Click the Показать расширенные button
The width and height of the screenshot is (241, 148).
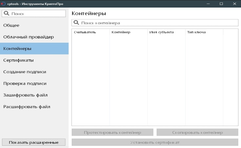click(34, 142)
